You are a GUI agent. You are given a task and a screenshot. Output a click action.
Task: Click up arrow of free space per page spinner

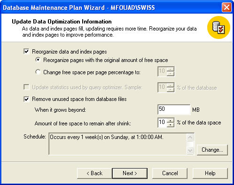pyautogui.click(x=171, y=69)
